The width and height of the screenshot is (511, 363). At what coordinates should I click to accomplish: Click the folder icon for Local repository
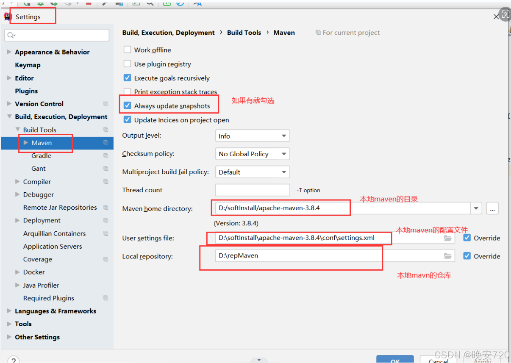point(447,256)
